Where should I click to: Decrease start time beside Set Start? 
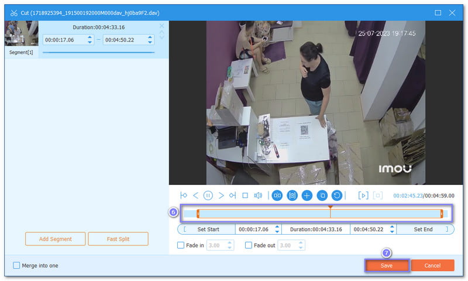point(277,232)
